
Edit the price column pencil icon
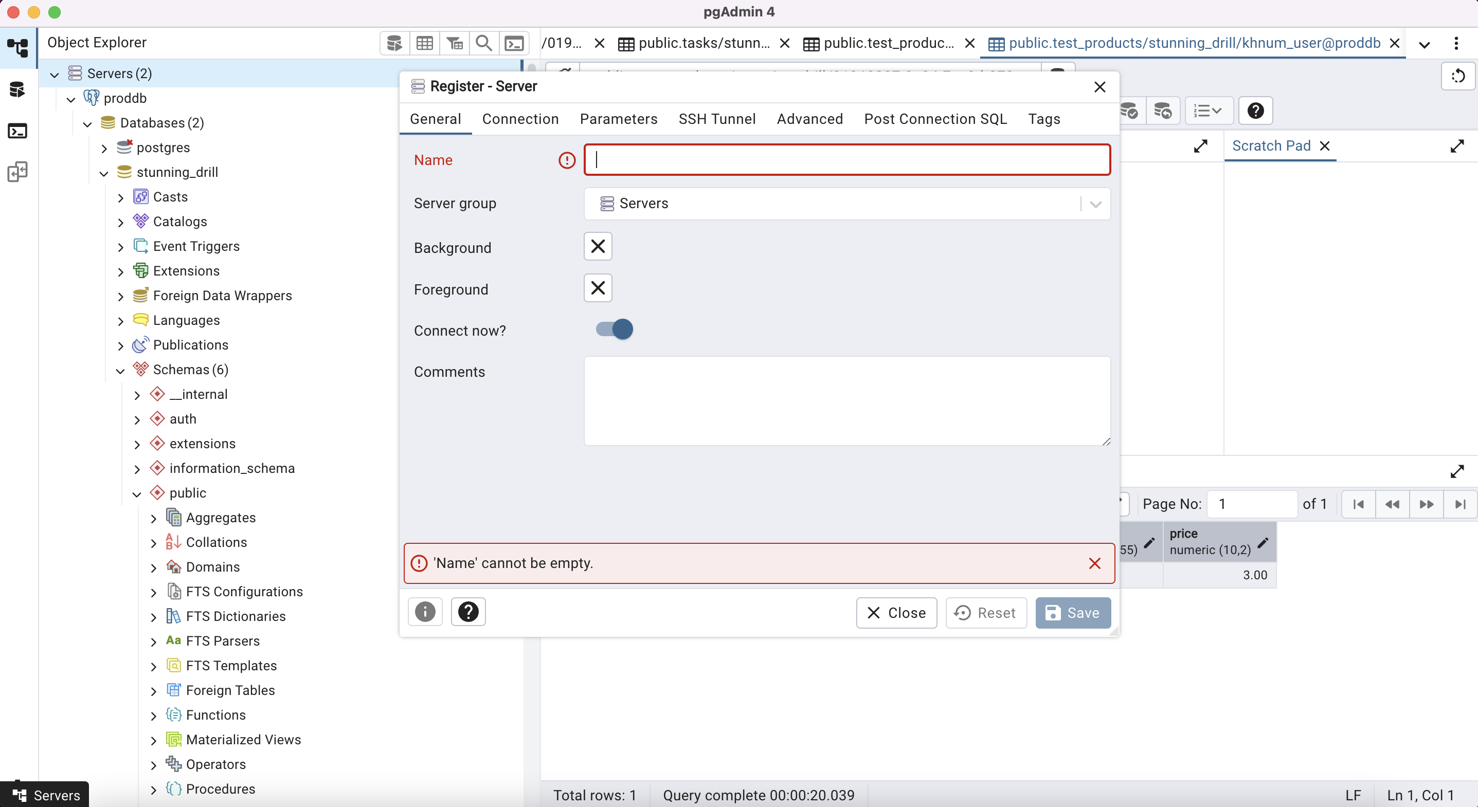click(1263, 542)
